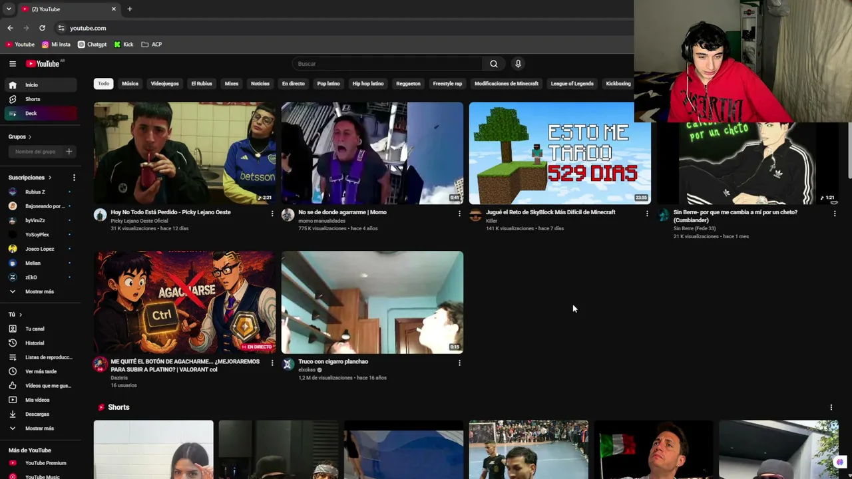Filter by the Videojuegos chip

click(164, 84)
